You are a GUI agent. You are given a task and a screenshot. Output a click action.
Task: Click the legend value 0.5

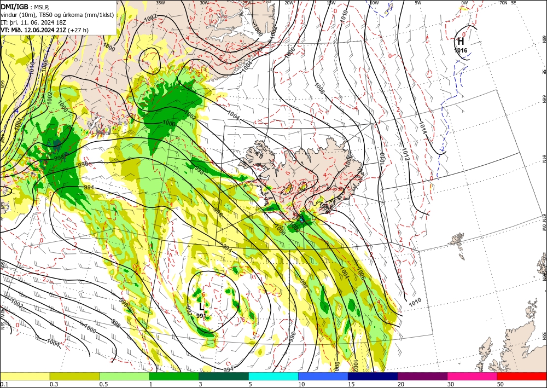(x=103, y=384)
